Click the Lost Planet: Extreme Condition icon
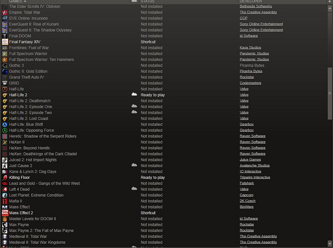 click(5, 195)
